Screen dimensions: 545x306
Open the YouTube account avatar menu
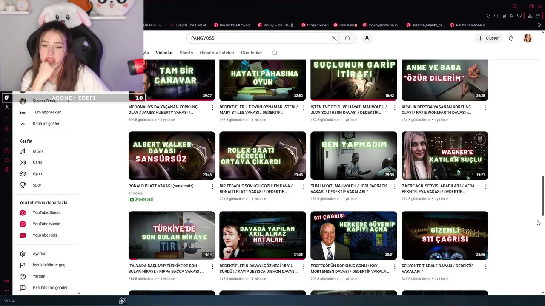[528, 38]
